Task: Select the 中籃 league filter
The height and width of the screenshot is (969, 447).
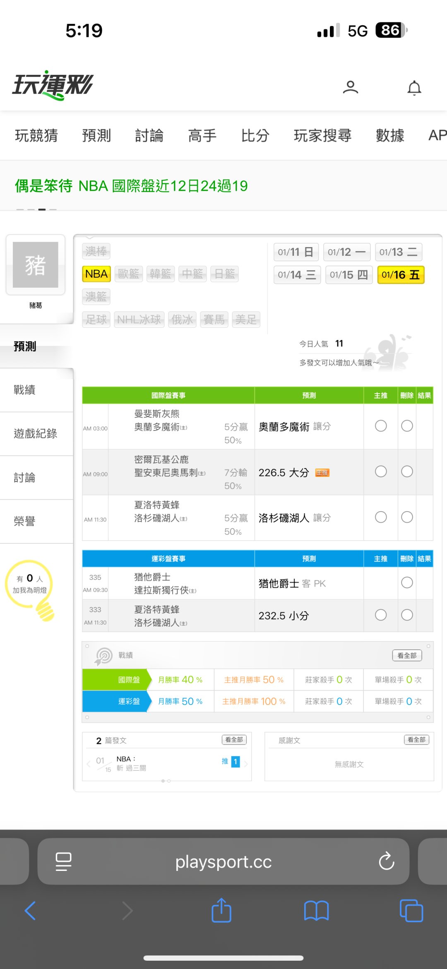Action: (192, 274)
